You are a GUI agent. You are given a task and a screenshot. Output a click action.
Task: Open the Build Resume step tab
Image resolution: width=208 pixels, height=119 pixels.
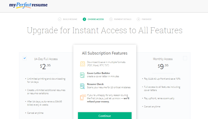[x=70, y=19]
